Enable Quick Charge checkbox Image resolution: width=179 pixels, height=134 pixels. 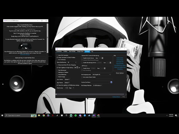click(57, 77)
